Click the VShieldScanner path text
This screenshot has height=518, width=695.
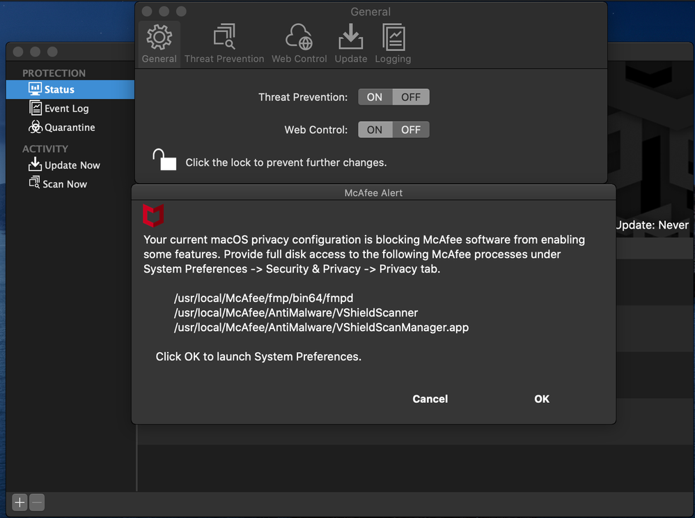coord(296,313)
